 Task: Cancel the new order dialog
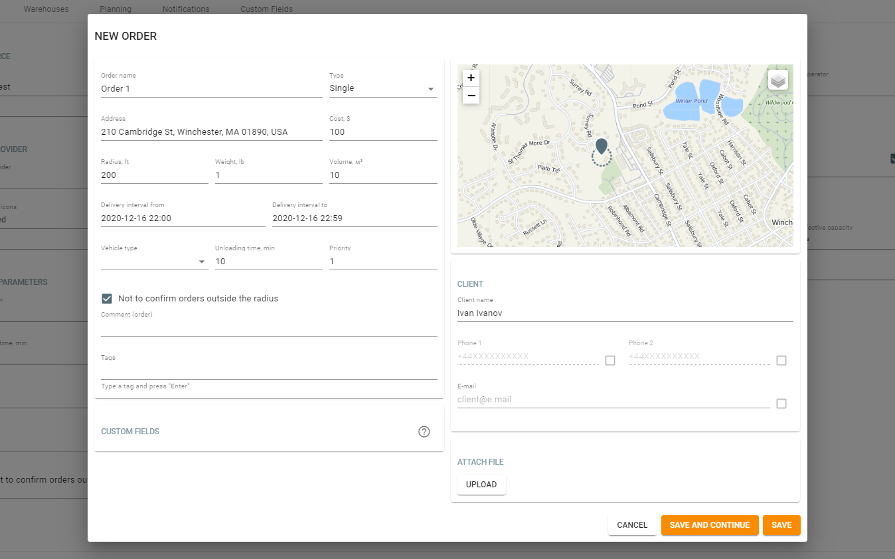coord(632,525)
